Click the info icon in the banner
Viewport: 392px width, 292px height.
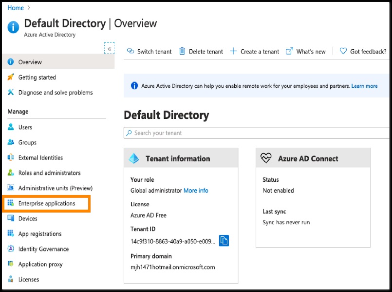coord(134,86)
